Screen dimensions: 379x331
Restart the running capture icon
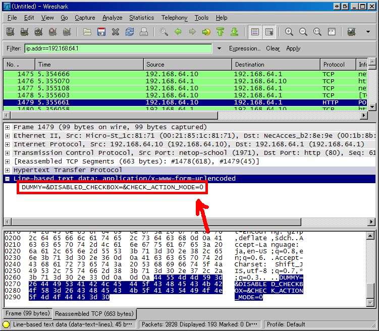(x=67, y=32)
